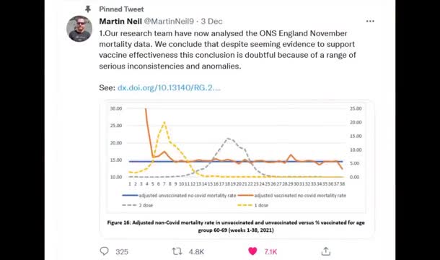Click the grey dashed 2 dose legend

[x=138, y=205]
